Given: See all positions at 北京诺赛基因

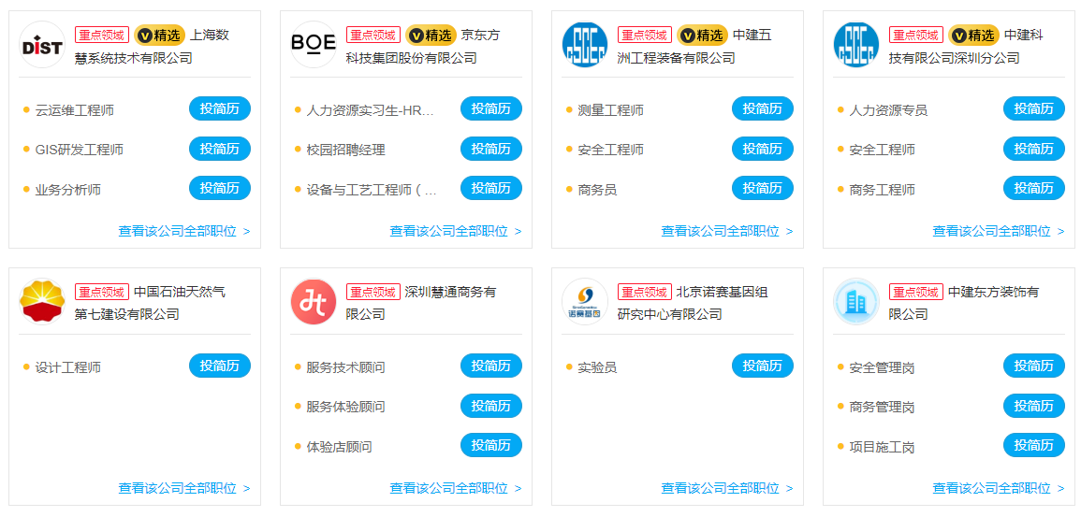Looking at the screenshot, I should pos(726,488).
